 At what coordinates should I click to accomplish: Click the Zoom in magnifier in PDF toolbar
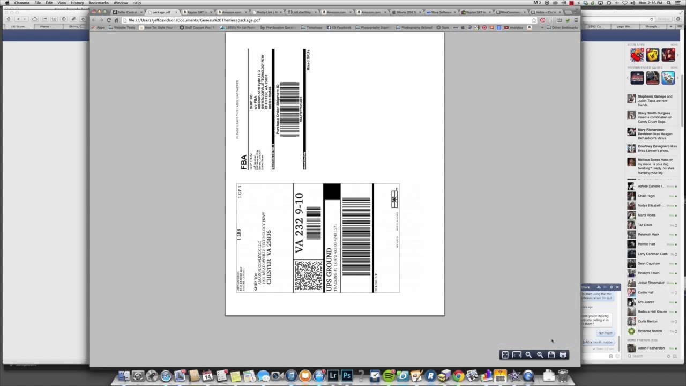[x=540, y=355]
